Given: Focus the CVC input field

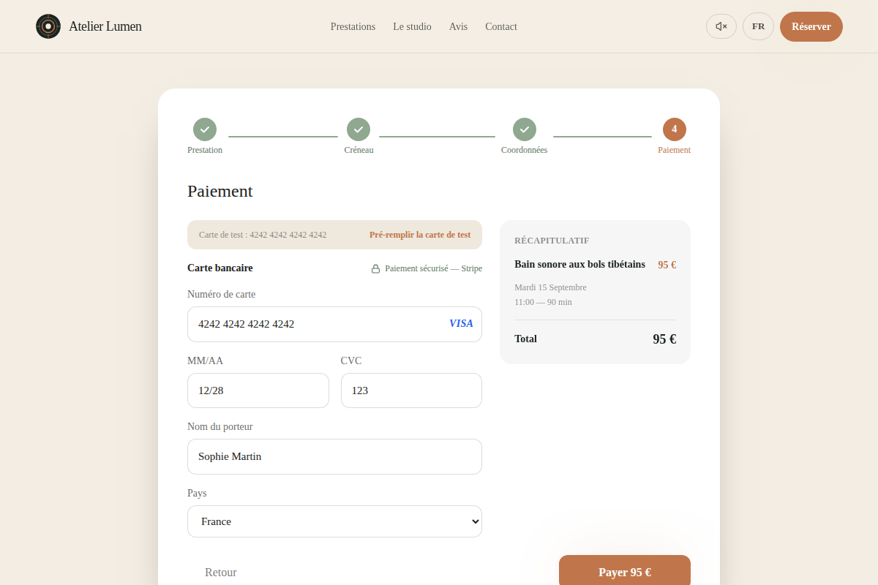Looking at the screenshot, I should 411,390.
